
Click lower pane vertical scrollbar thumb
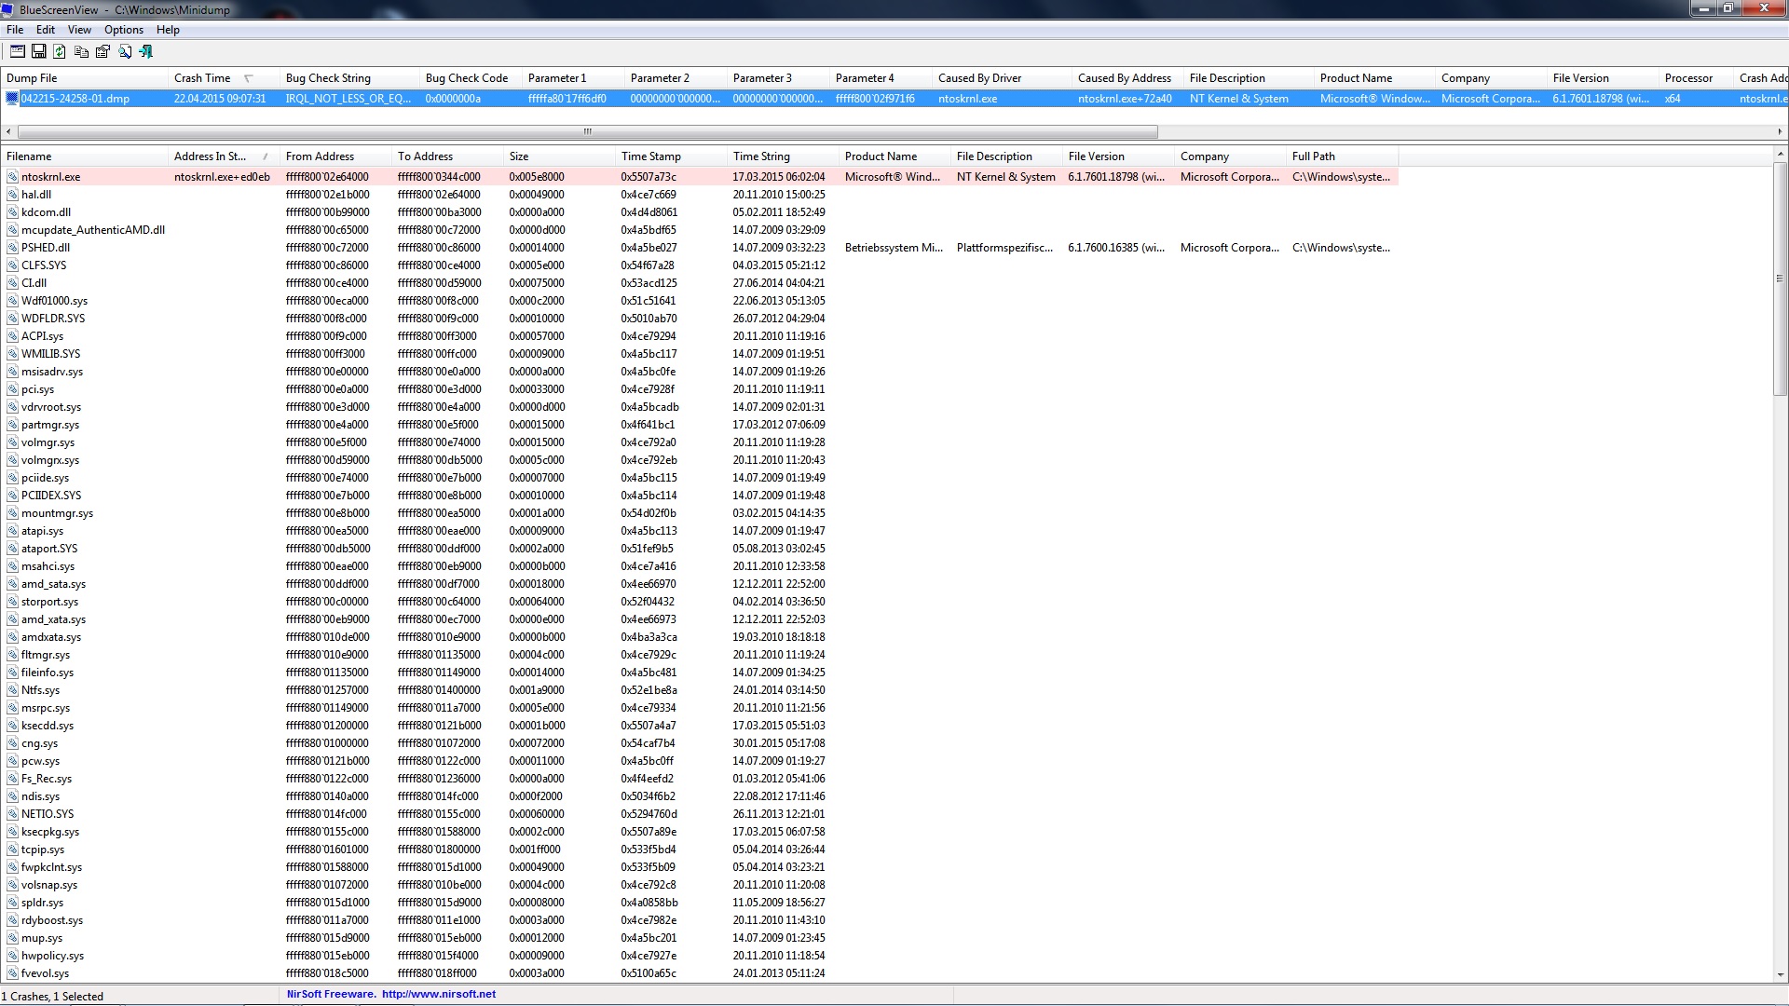click(x=1781, y=278)
